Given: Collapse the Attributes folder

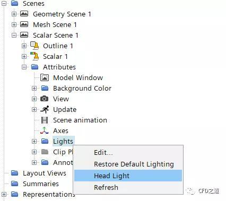Looking at the screenshot, I should coord(24,67).
